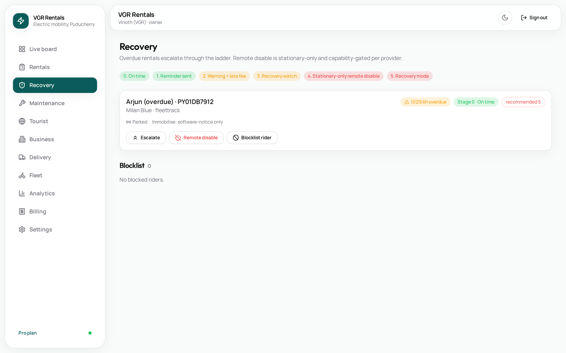Click the Business building icon
Viewport: 566px width, 353px height.
[x=22, y=139]
